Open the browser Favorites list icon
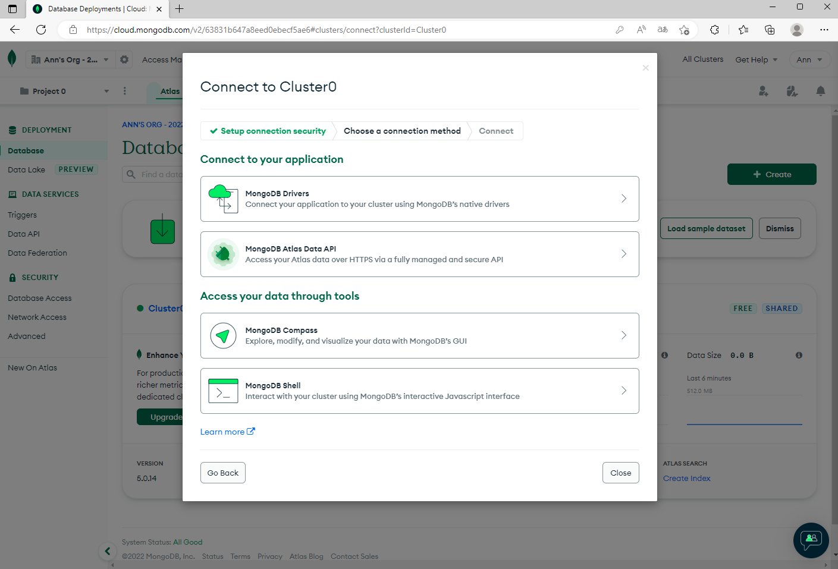838x569 pixels. point(743,30)
